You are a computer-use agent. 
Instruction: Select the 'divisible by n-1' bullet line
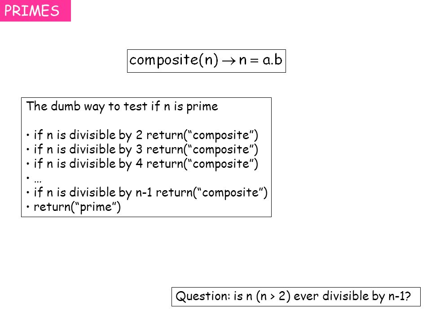click(x=147, y=192)
